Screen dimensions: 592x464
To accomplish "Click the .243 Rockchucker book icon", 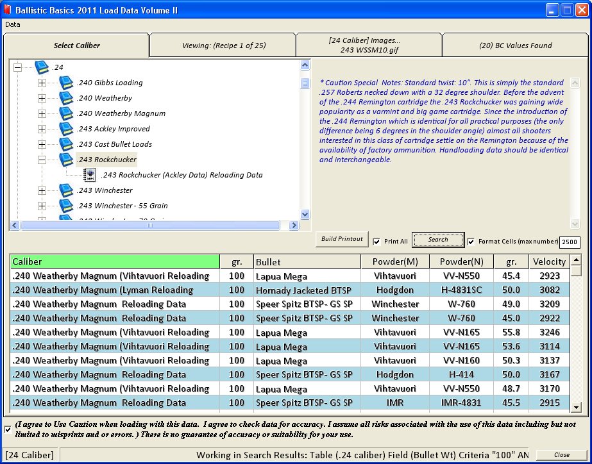I will pos(67,160).
